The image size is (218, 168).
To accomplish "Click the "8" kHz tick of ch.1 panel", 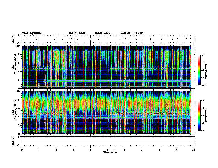I will coord(19,54).
